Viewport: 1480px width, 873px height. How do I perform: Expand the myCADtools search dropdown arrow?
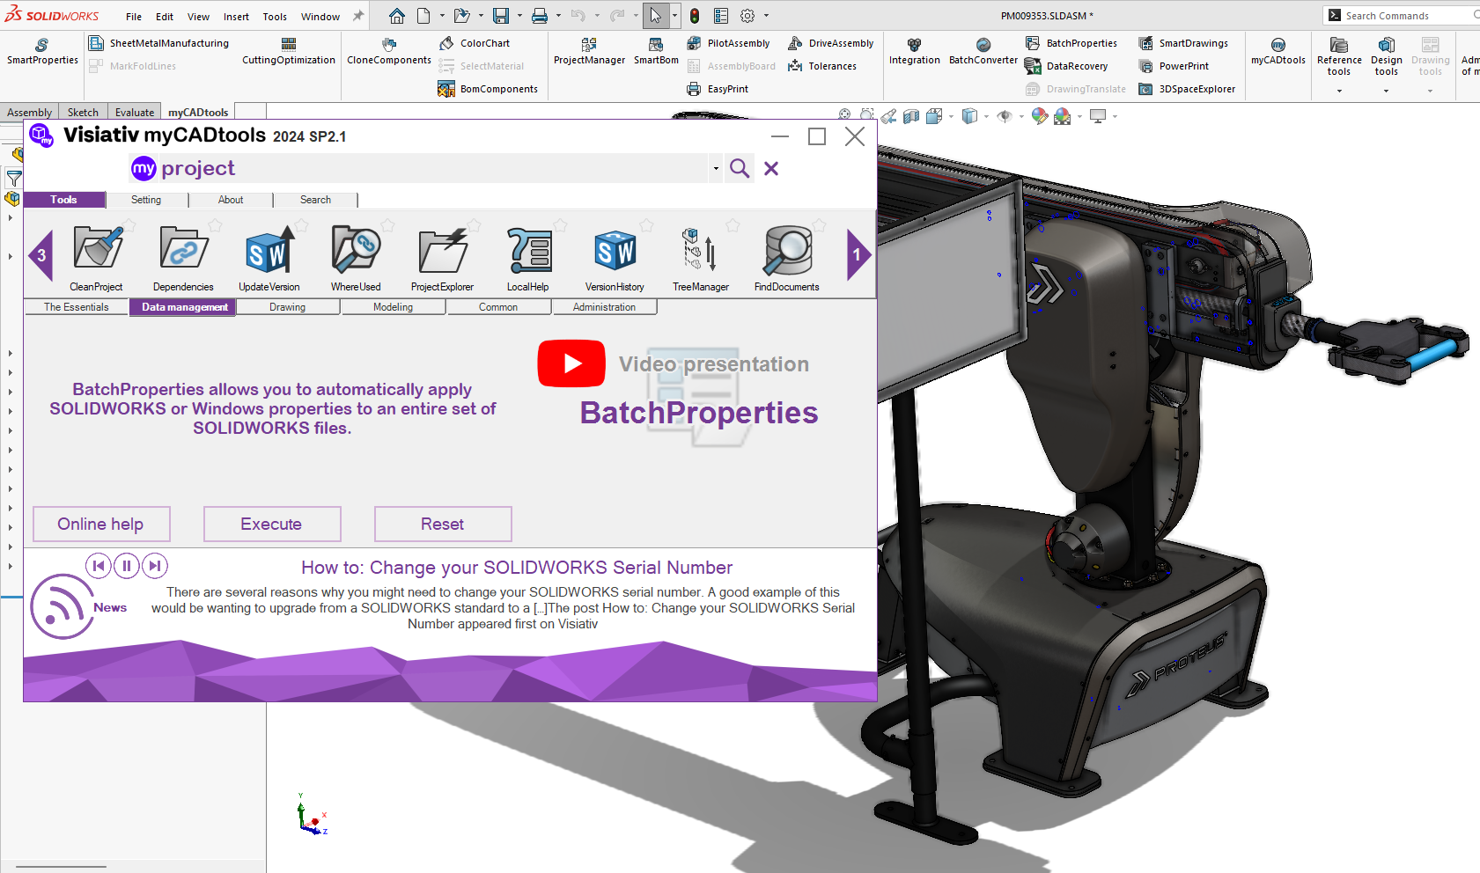pyautogui.click(x=716, y=169)
